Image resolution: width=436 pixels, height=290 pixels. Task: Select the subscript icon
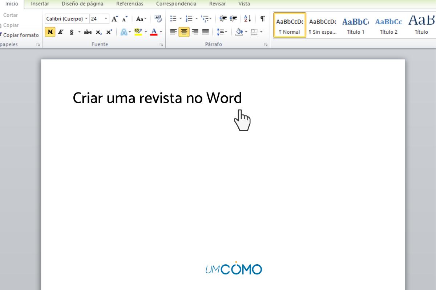[x=98, y=32]
